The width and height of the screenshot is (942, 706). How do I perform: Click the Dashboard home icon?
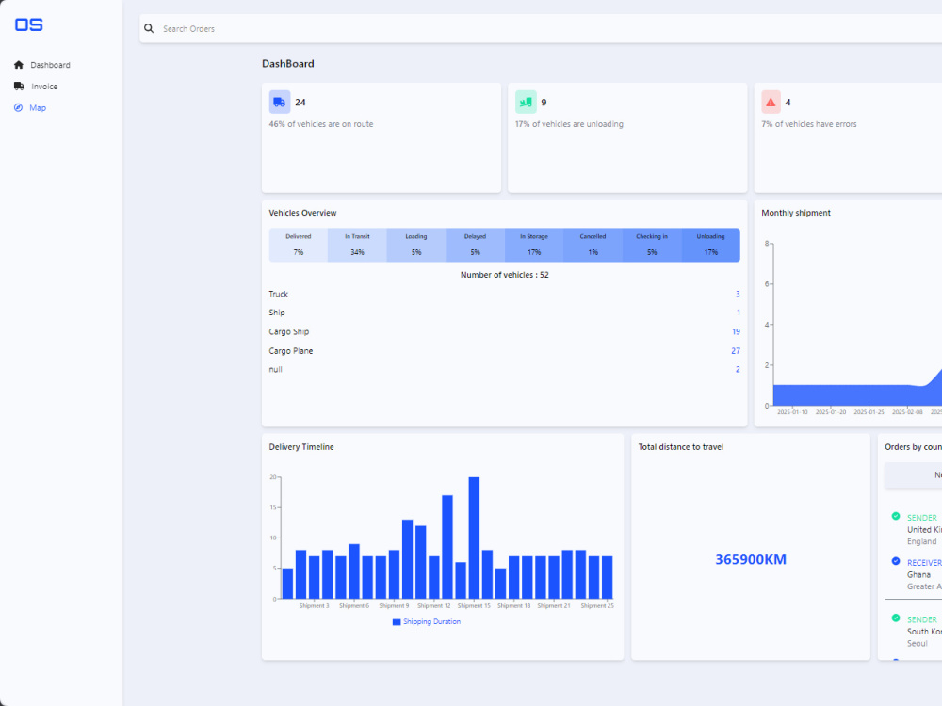(19, 65)
